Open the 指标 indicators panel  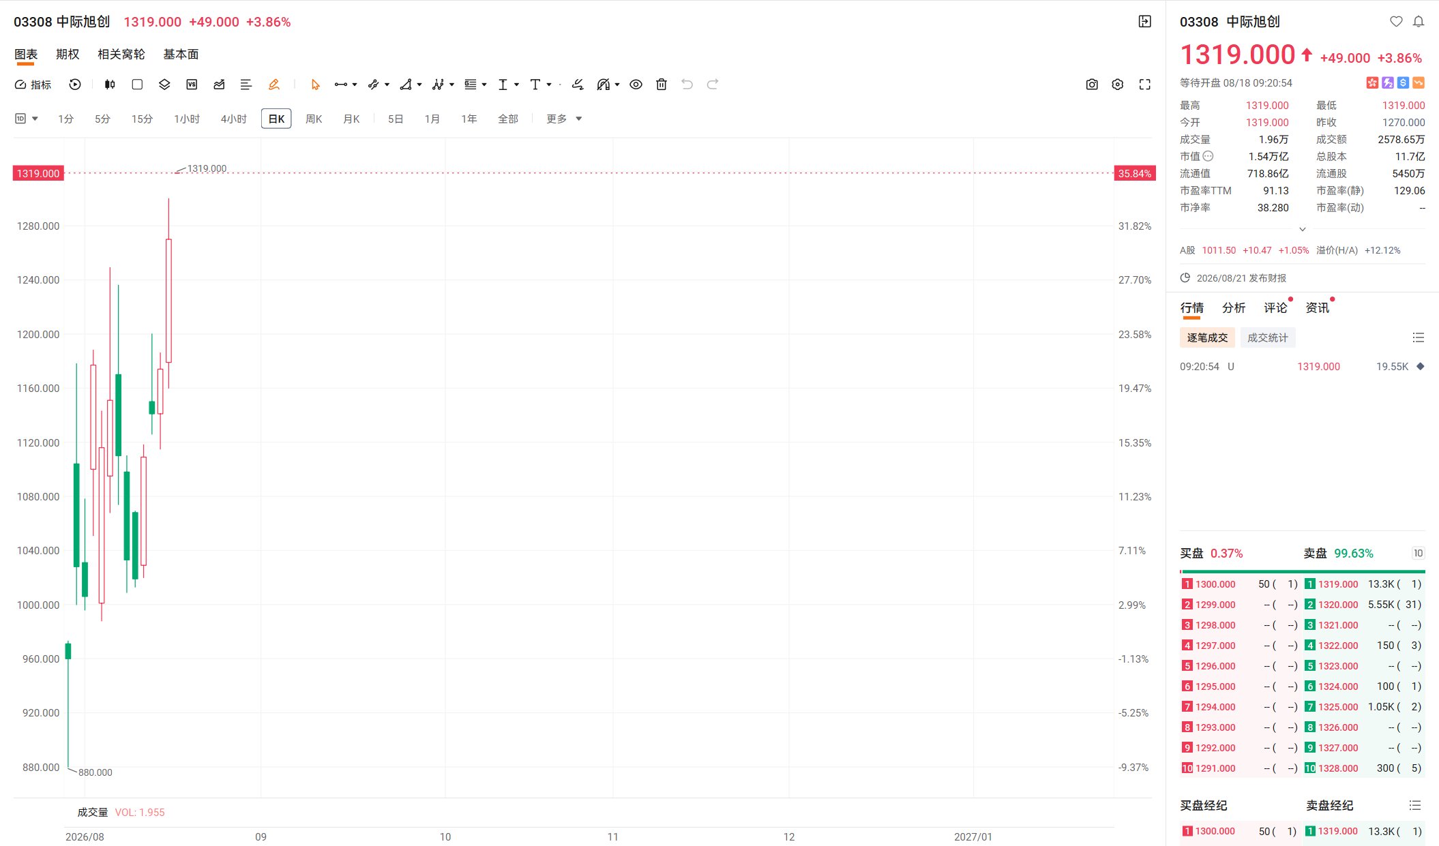tap(33, 85)
